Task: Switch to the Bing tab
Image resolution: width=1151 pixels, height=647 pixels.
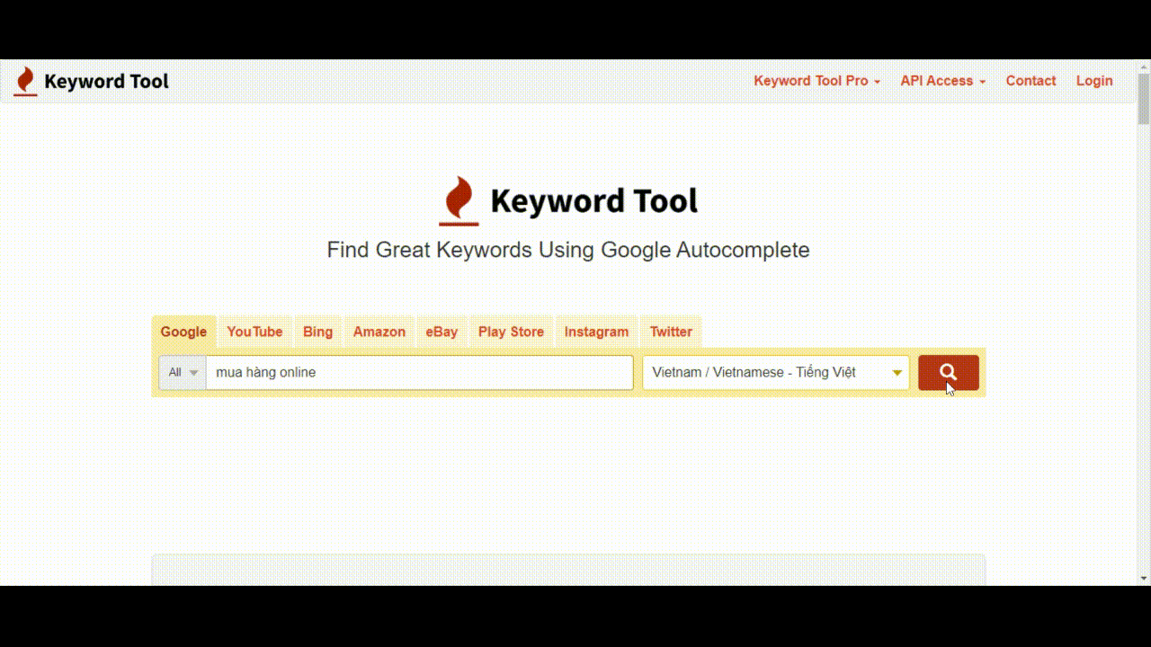Action: pos(317,332)
